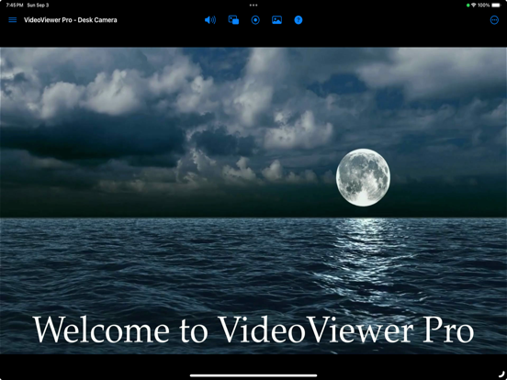Tap the Wi-Fi status icon
The width and height of the screenshot is (507, 380).
click(474, 6)
